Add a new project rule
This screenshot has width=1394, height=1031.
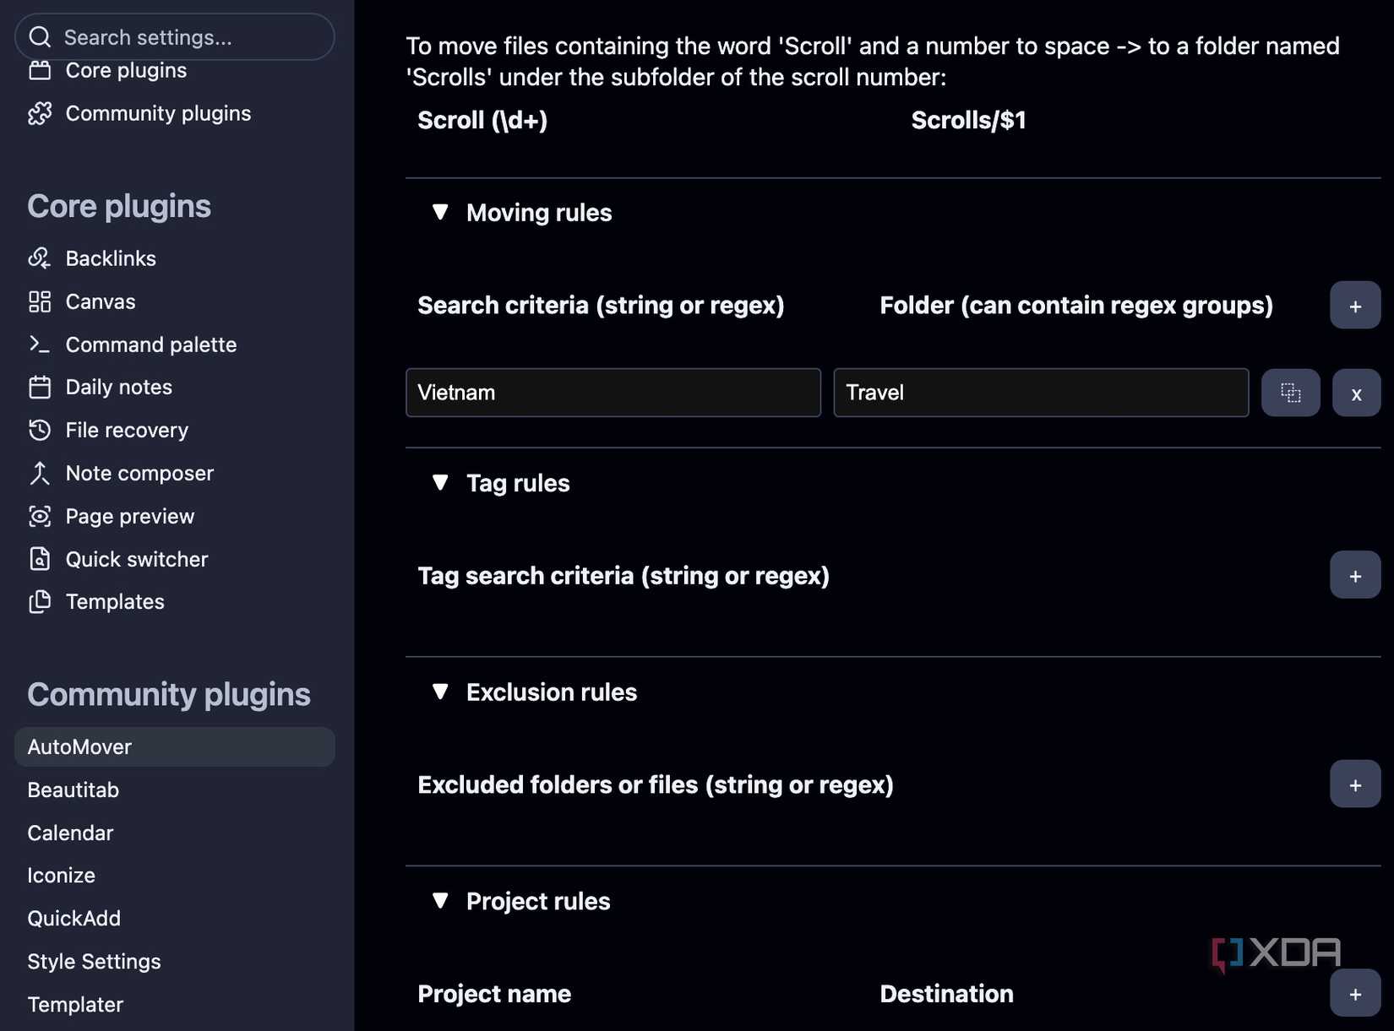pos(1355,994)
